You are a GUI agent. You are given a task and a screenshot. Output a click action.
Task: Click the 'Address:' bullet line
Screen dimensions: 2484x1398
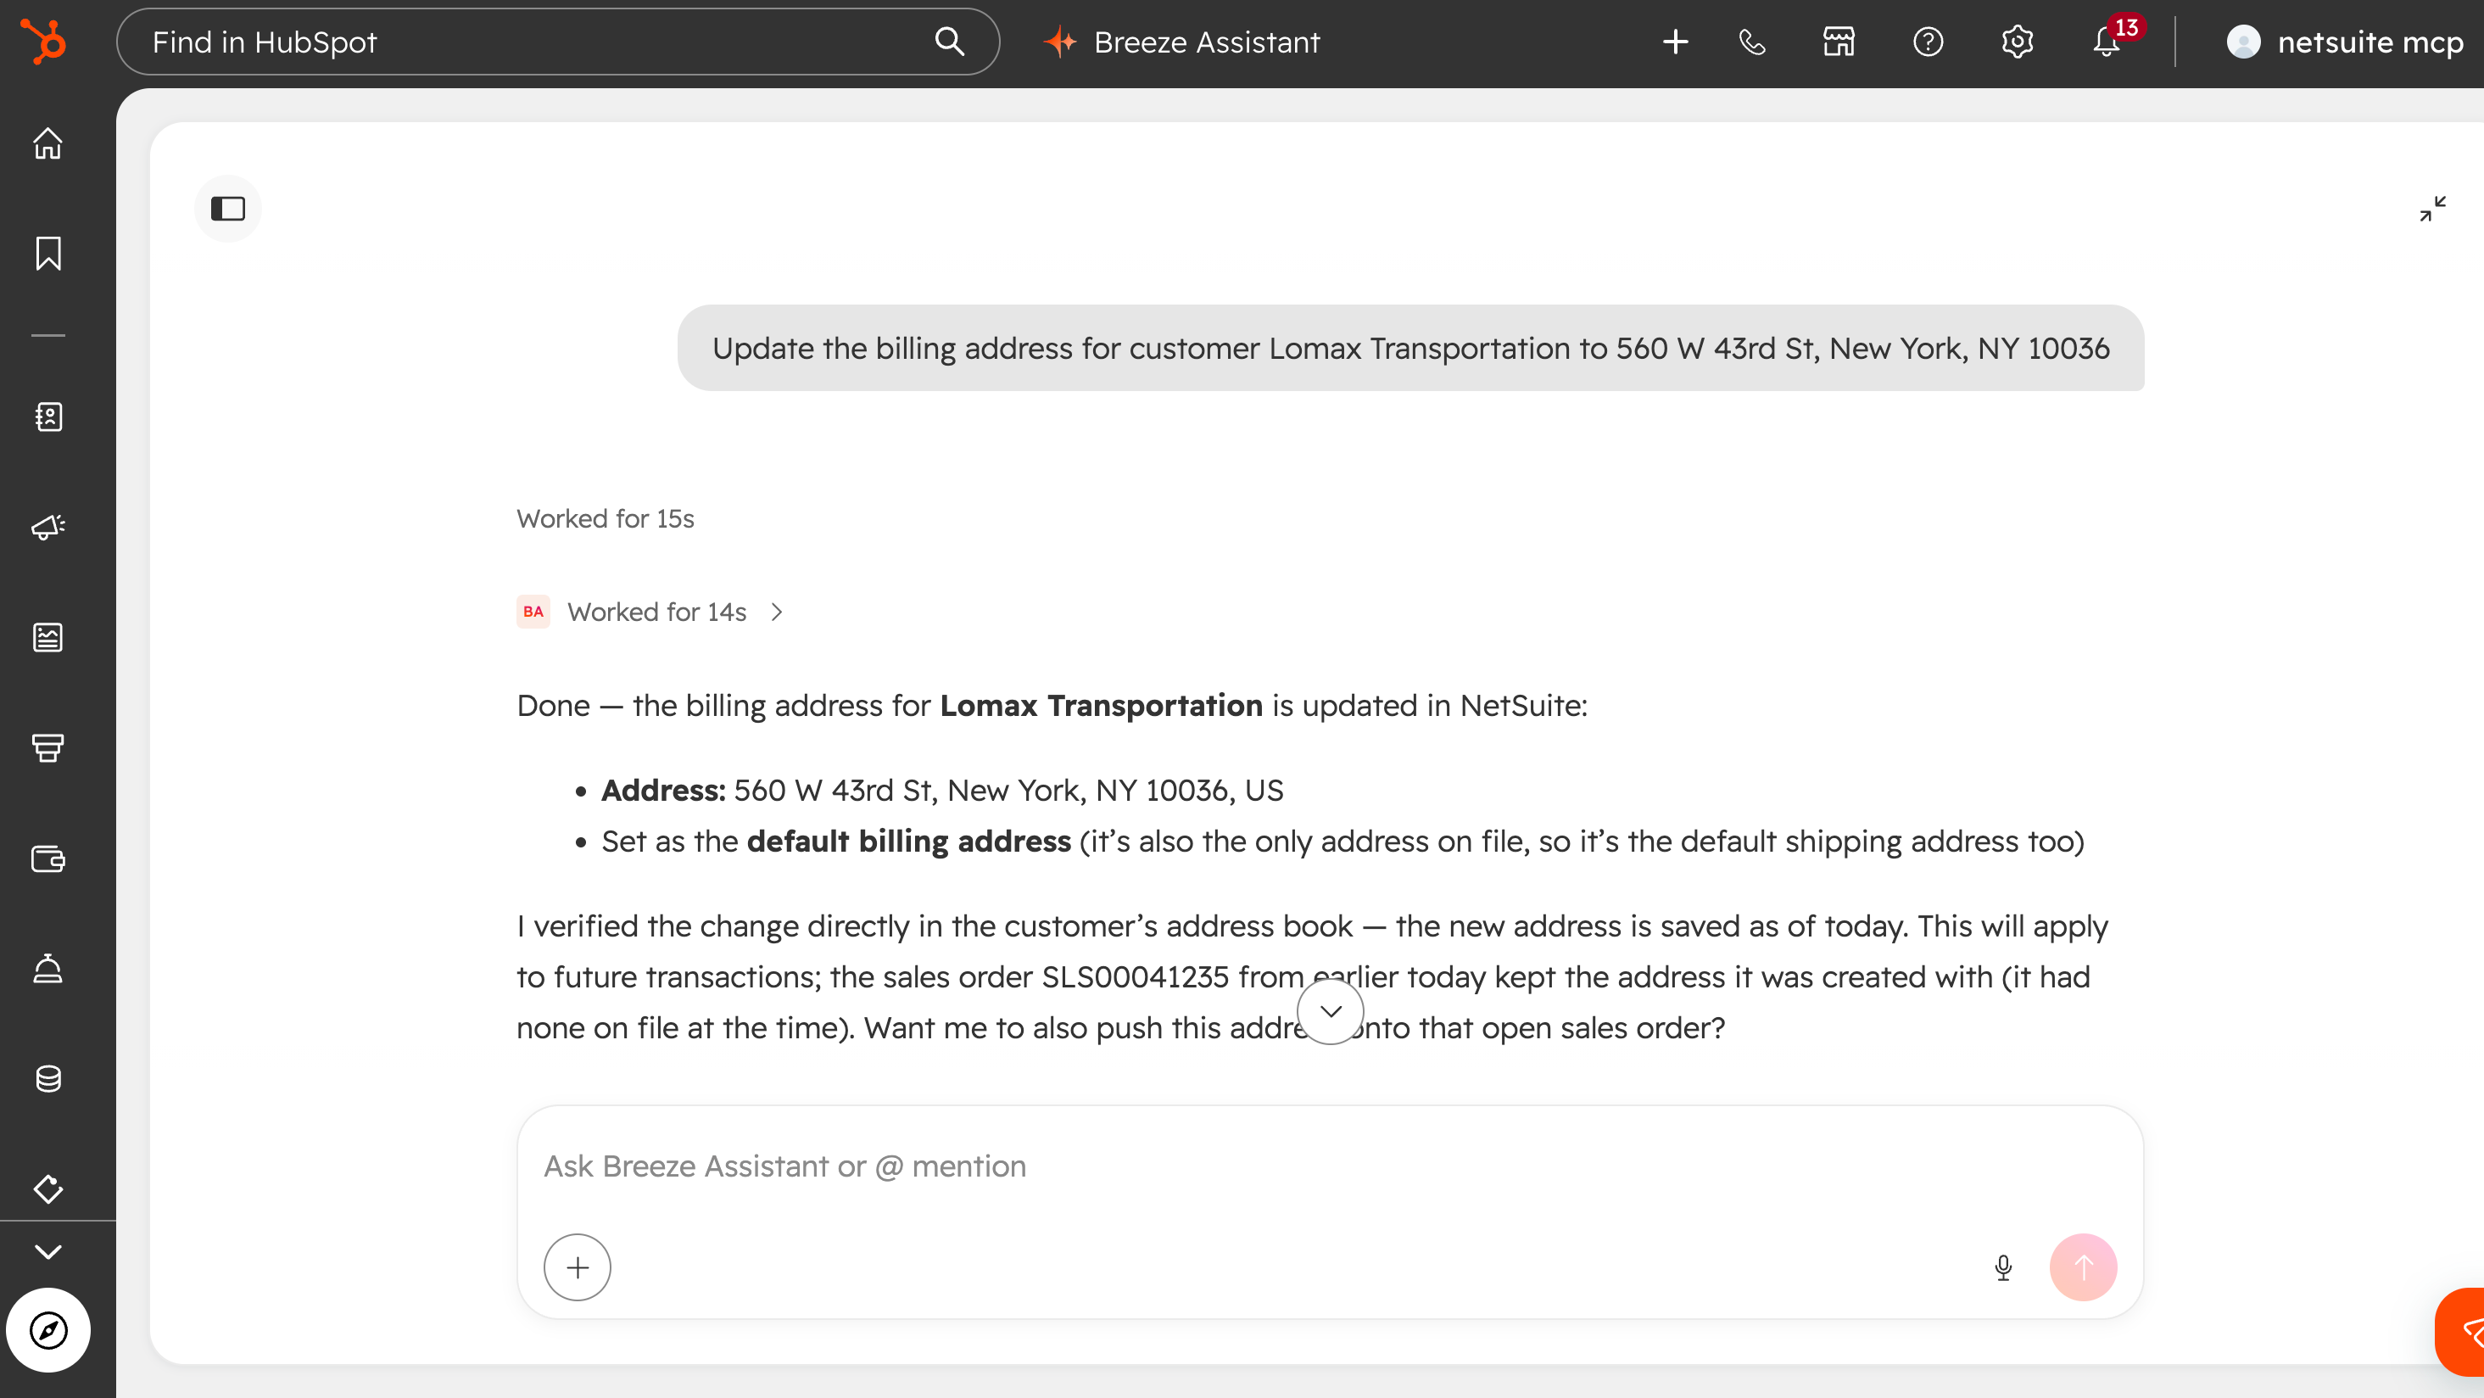pos(942,790)
